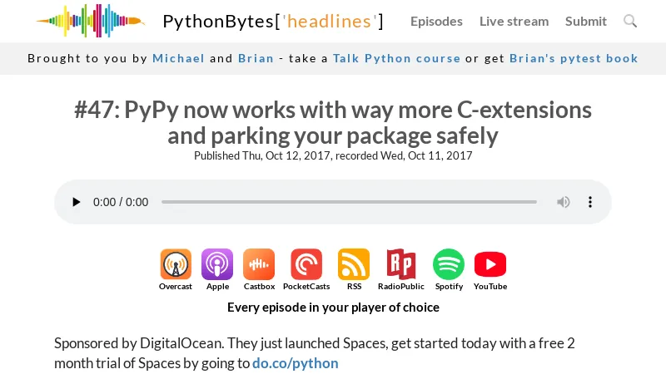Open the Overcast podcast icon
This screenshot has height=374, width=666.
pos(176,265)
